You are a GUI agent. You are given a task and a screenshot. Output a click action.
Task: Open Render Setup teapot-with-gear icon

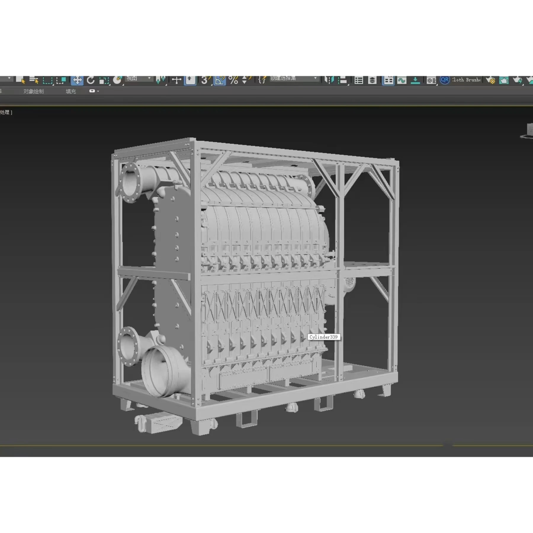490,80
